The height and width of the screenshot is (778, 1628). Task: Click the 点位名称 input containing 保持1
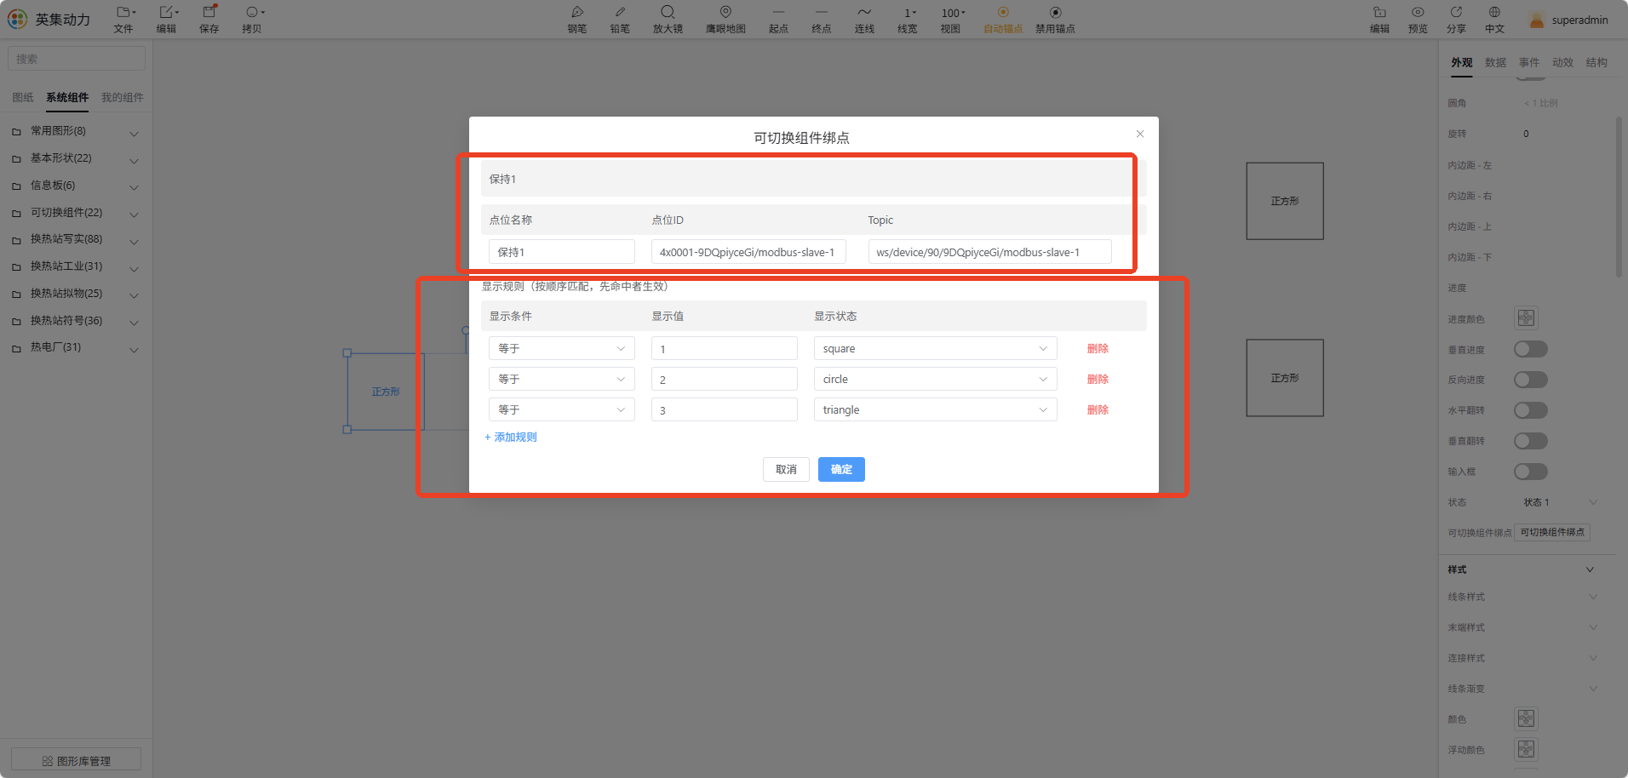562,252
